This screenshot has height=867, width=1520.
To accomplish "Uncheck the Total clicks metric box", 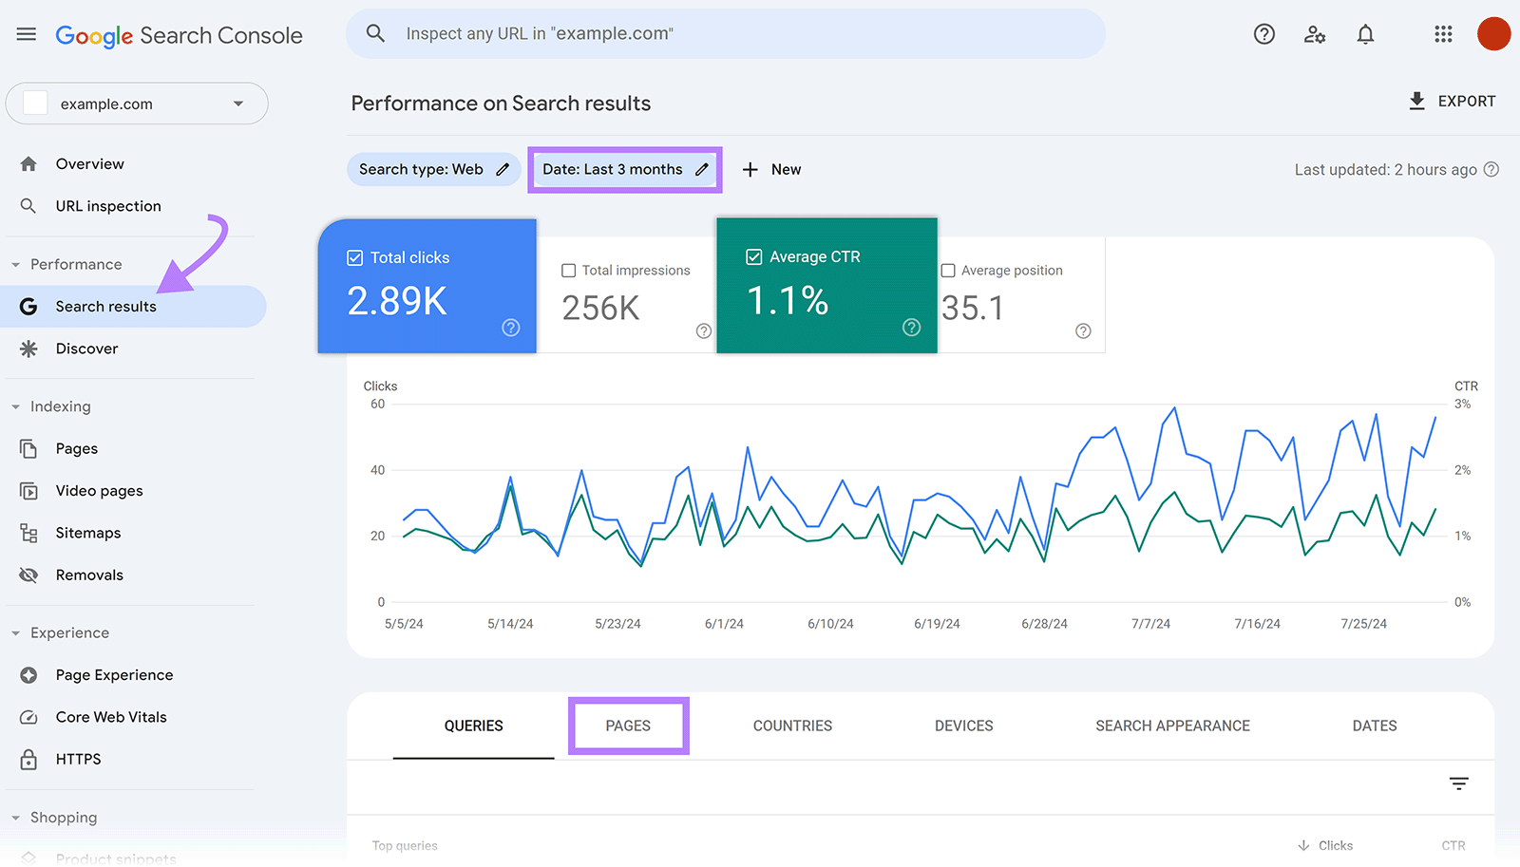I will (x=354, y=256).
